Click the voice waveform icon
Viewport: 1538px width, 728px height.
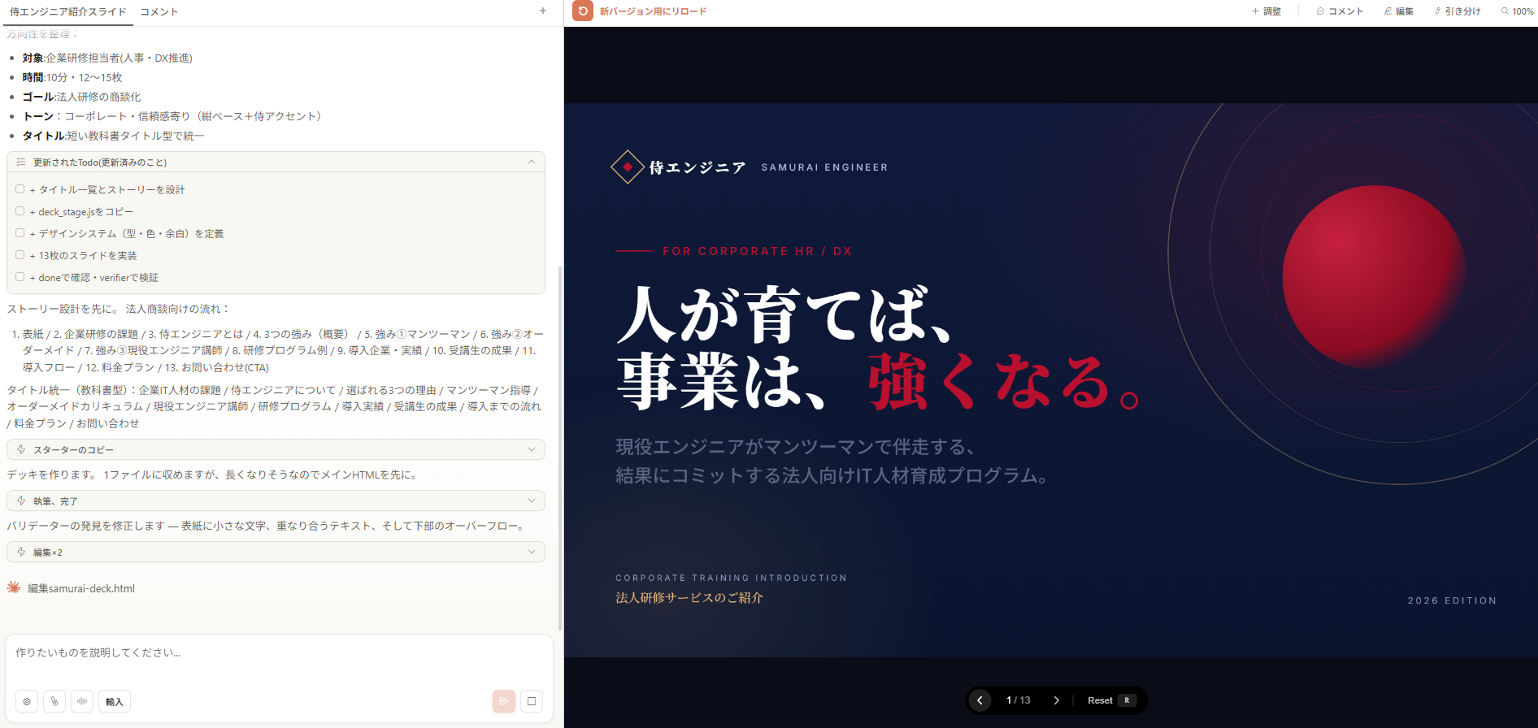pos(82,701)
